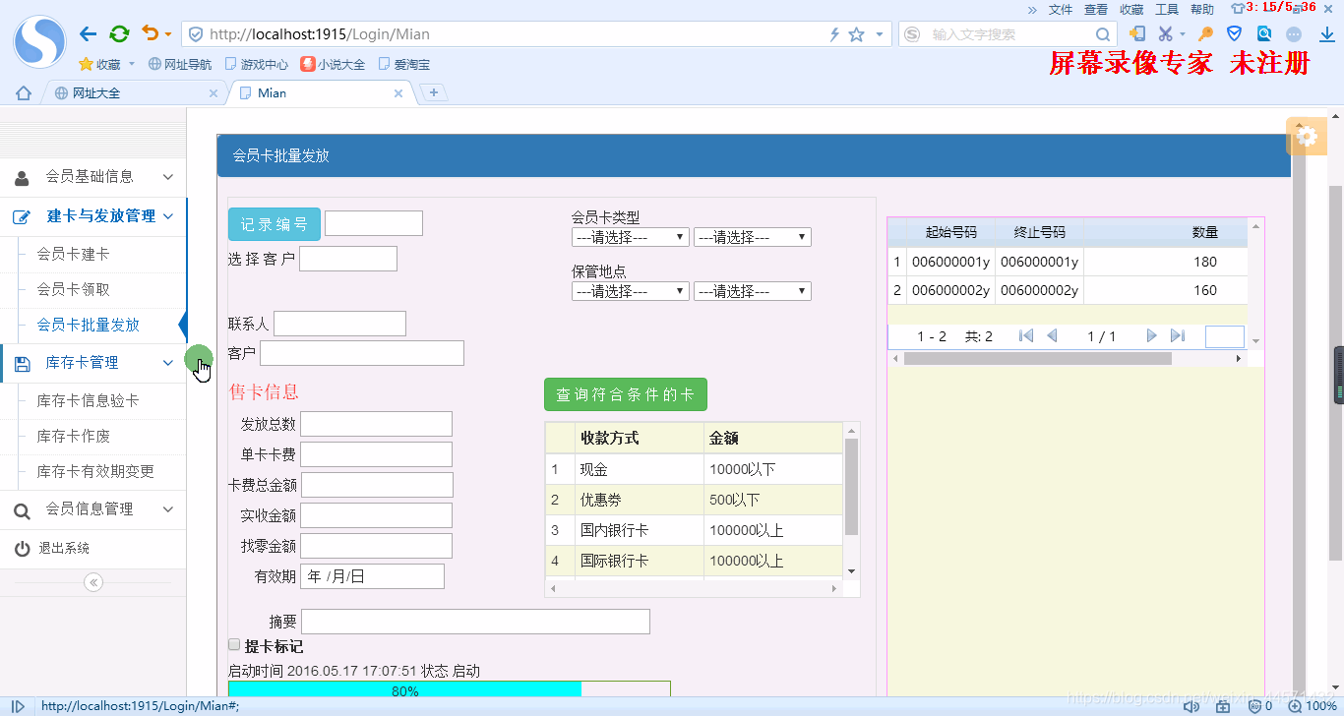This screenshot has width=1344, height=716.
Task: Expand 会员基础信息 menu section
Action: pos(93,177)
